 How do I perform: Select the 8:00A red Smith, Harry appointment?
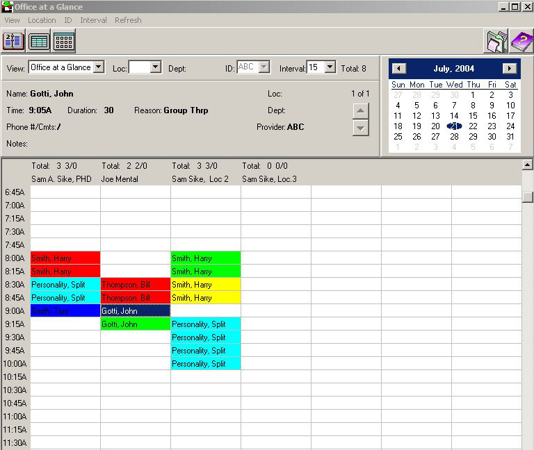click(x=65, y=258)
